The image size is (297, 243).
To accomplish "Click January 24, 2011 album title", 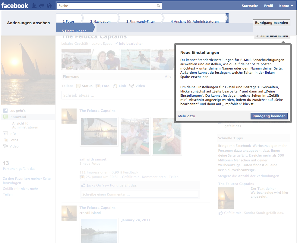I will 136,220.
